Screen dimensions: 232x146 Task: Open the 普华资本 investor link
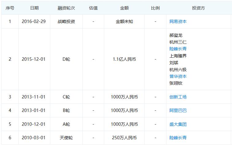pos(178,76)
